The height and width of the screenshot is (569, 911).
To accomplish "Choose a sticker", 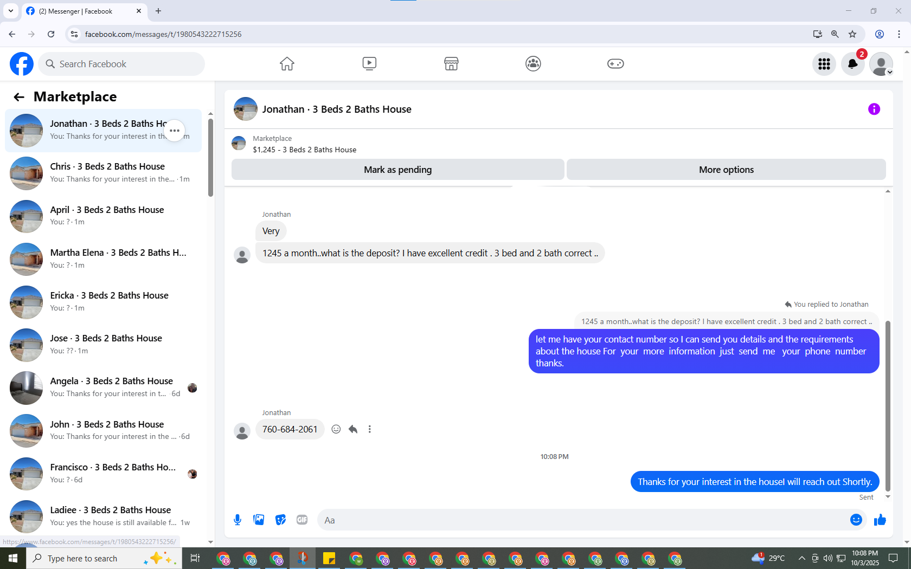I will click(280, 520).
